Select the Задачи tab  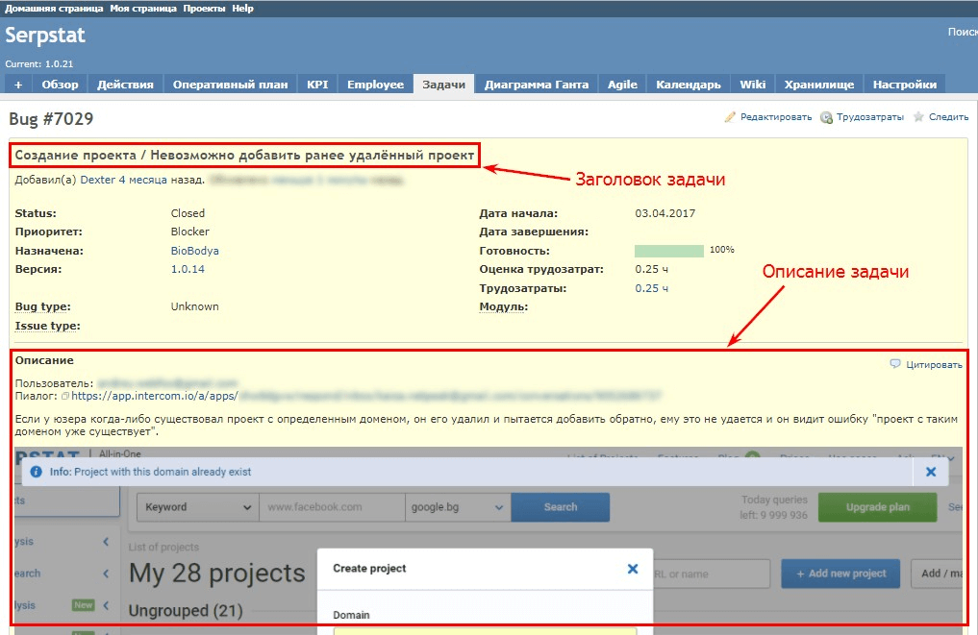pyautogui.click(x=443, y=85)
